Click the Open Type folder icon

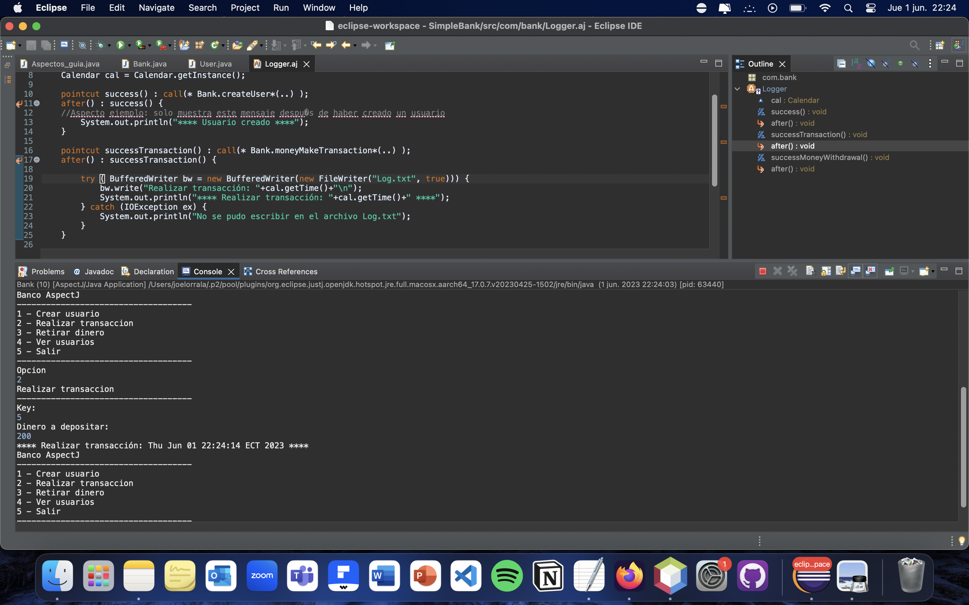(237, 45)
